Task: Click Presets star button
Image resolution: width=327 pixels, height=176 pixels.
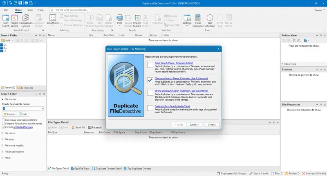Action: [9, 114]
